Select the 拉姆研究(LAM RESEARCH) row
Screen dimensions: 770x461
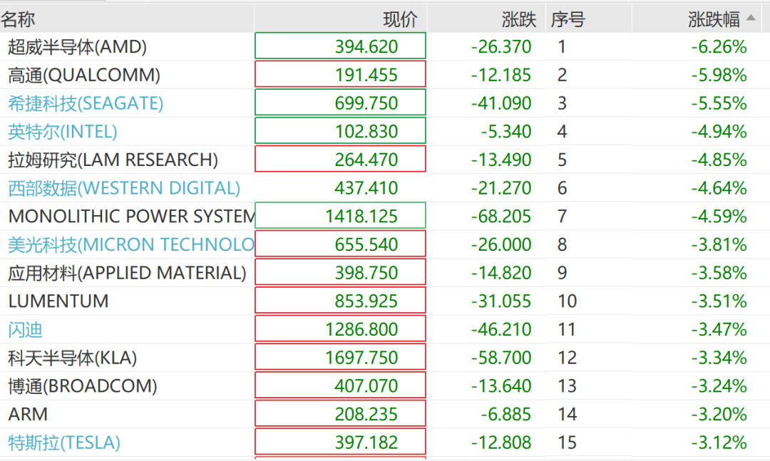(385, 160)
